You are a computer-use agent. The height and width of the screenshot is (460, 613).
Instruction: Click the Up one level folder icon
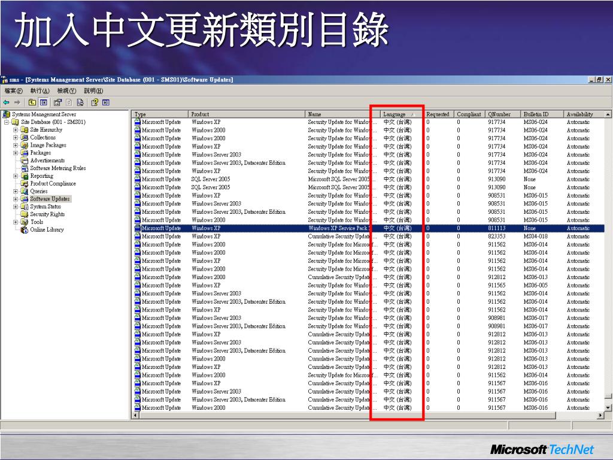[x=32, y=102]
